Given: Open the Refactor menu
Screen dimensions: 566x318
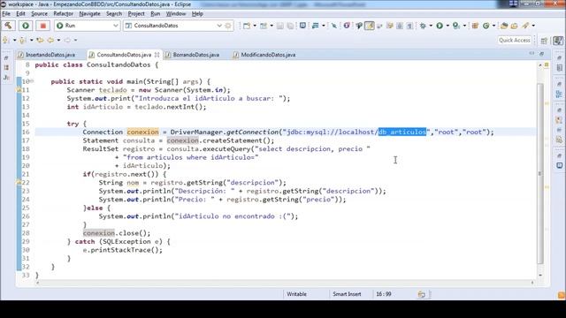Looking at the screenshot, I should coord(63,14).
